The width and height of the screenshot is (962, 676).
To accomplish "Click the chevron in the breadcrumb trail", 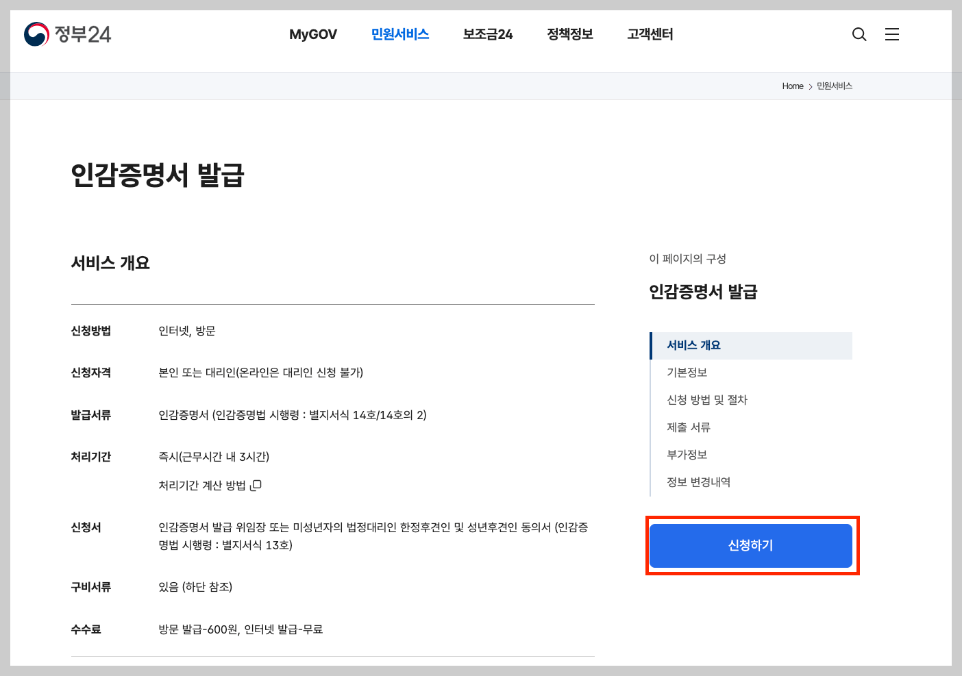I will pyautogui.click(x=809, y=86).
